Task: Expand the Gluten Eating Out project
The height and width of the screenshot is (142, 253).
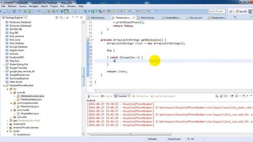Action: pos(4,64)
